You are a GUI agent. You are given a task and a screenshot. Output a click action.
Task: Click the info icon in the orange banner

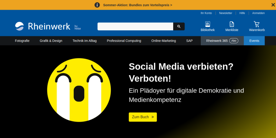(x=97, y=5)
